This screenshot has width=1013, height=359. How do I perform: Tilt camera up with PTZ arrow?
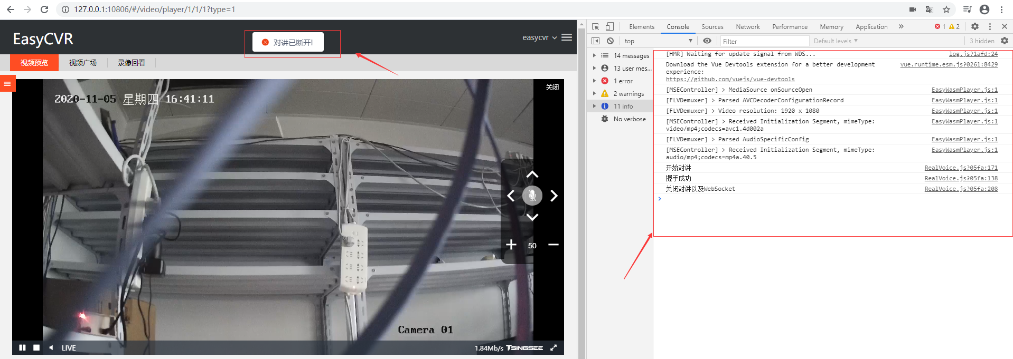tap(532, 174)
